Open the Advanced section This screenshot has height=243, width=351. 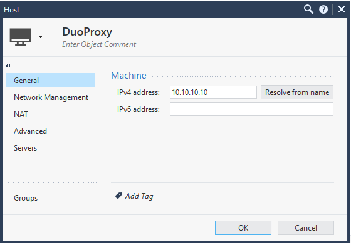(30, 131)
